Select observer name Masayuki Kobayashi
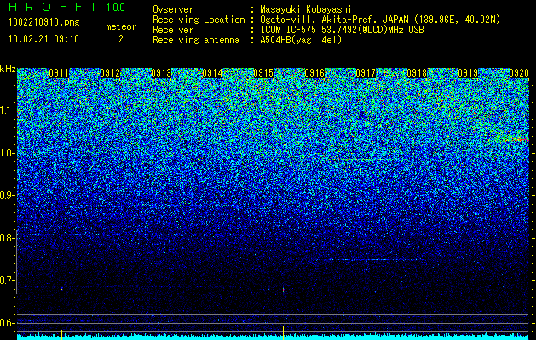Image resolution: width=536 pixels, height=340 pixels. click(306, 9)
